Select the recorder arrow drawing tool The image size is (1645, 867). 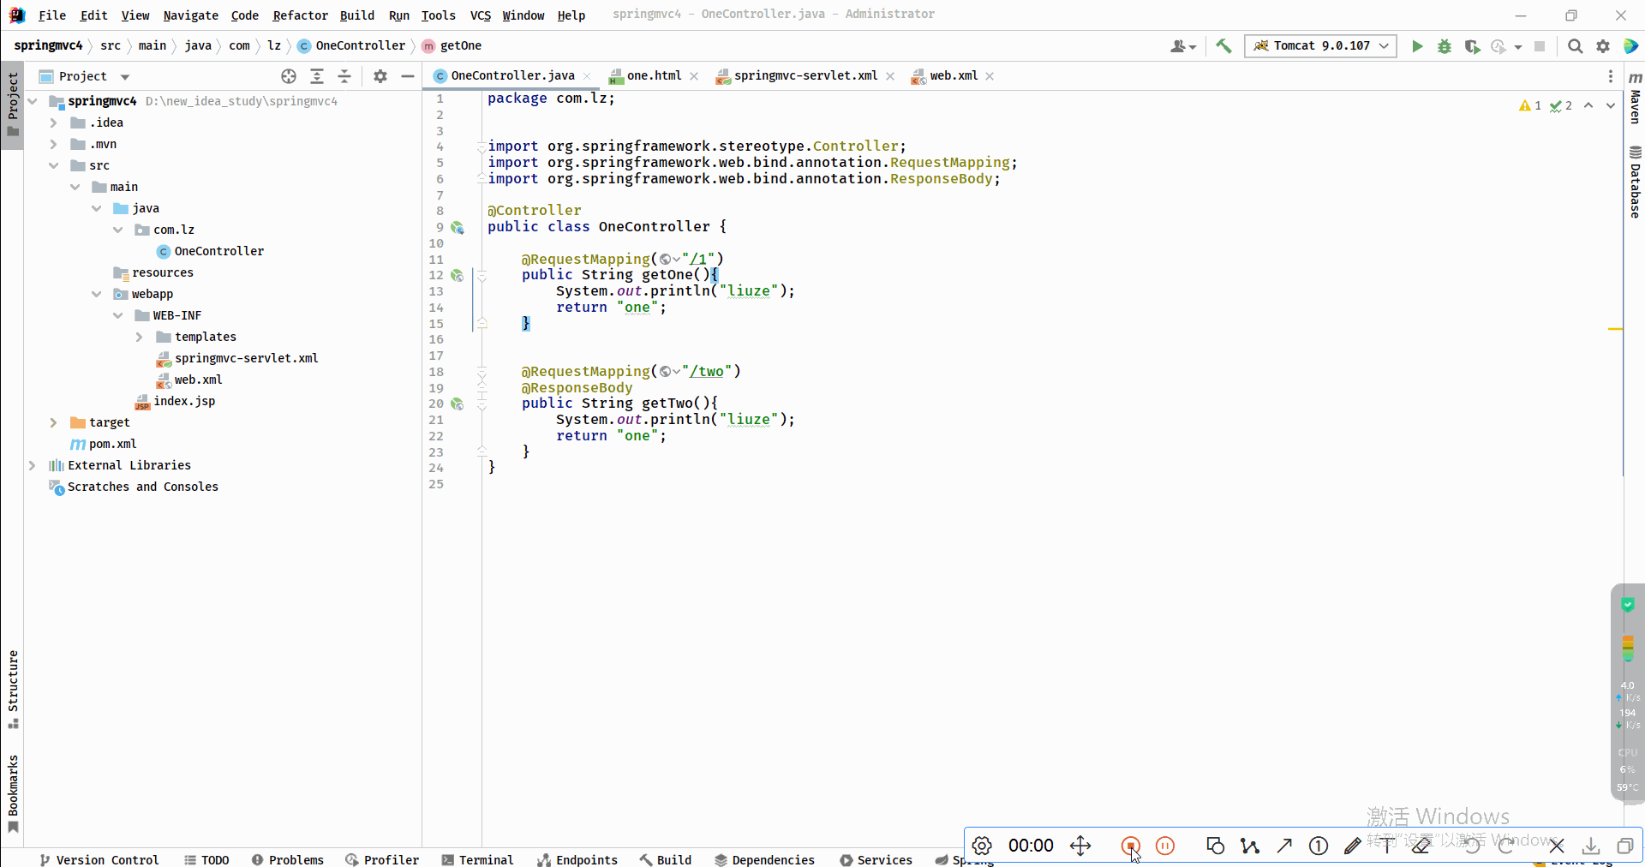click(1284, 846)
